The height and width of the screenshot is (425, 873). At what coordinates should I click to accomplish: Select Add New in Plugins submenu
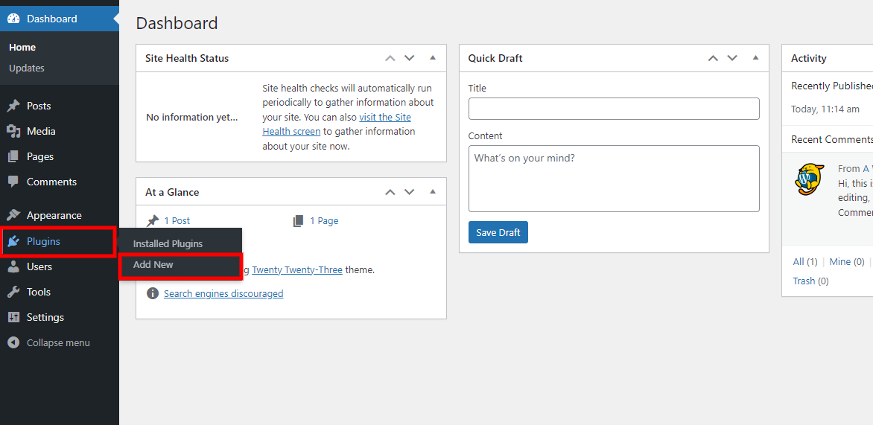point(153,265)
